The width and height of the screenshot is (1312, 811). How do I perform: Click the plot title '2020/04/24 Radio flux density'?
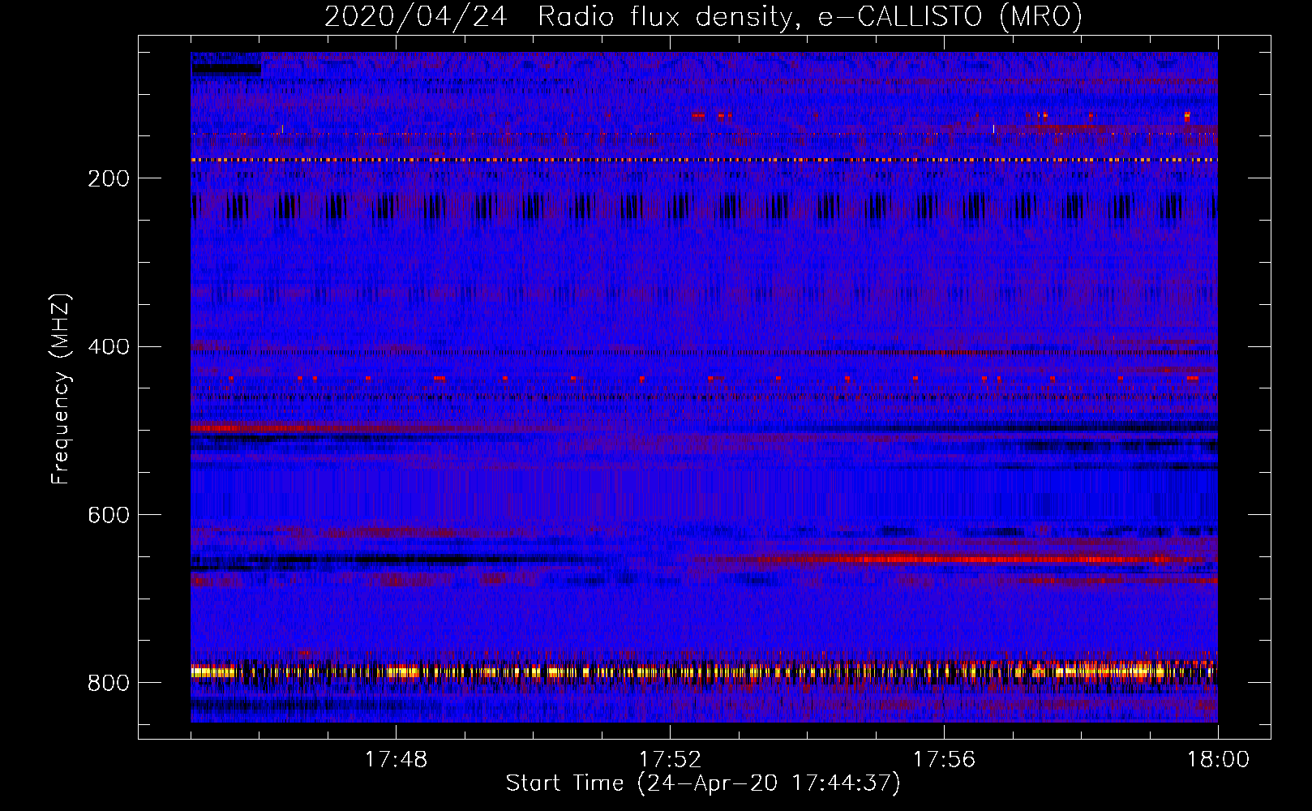[703, 16]
